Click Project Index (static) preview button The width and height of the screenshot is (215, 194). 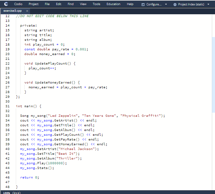(191, 4)
